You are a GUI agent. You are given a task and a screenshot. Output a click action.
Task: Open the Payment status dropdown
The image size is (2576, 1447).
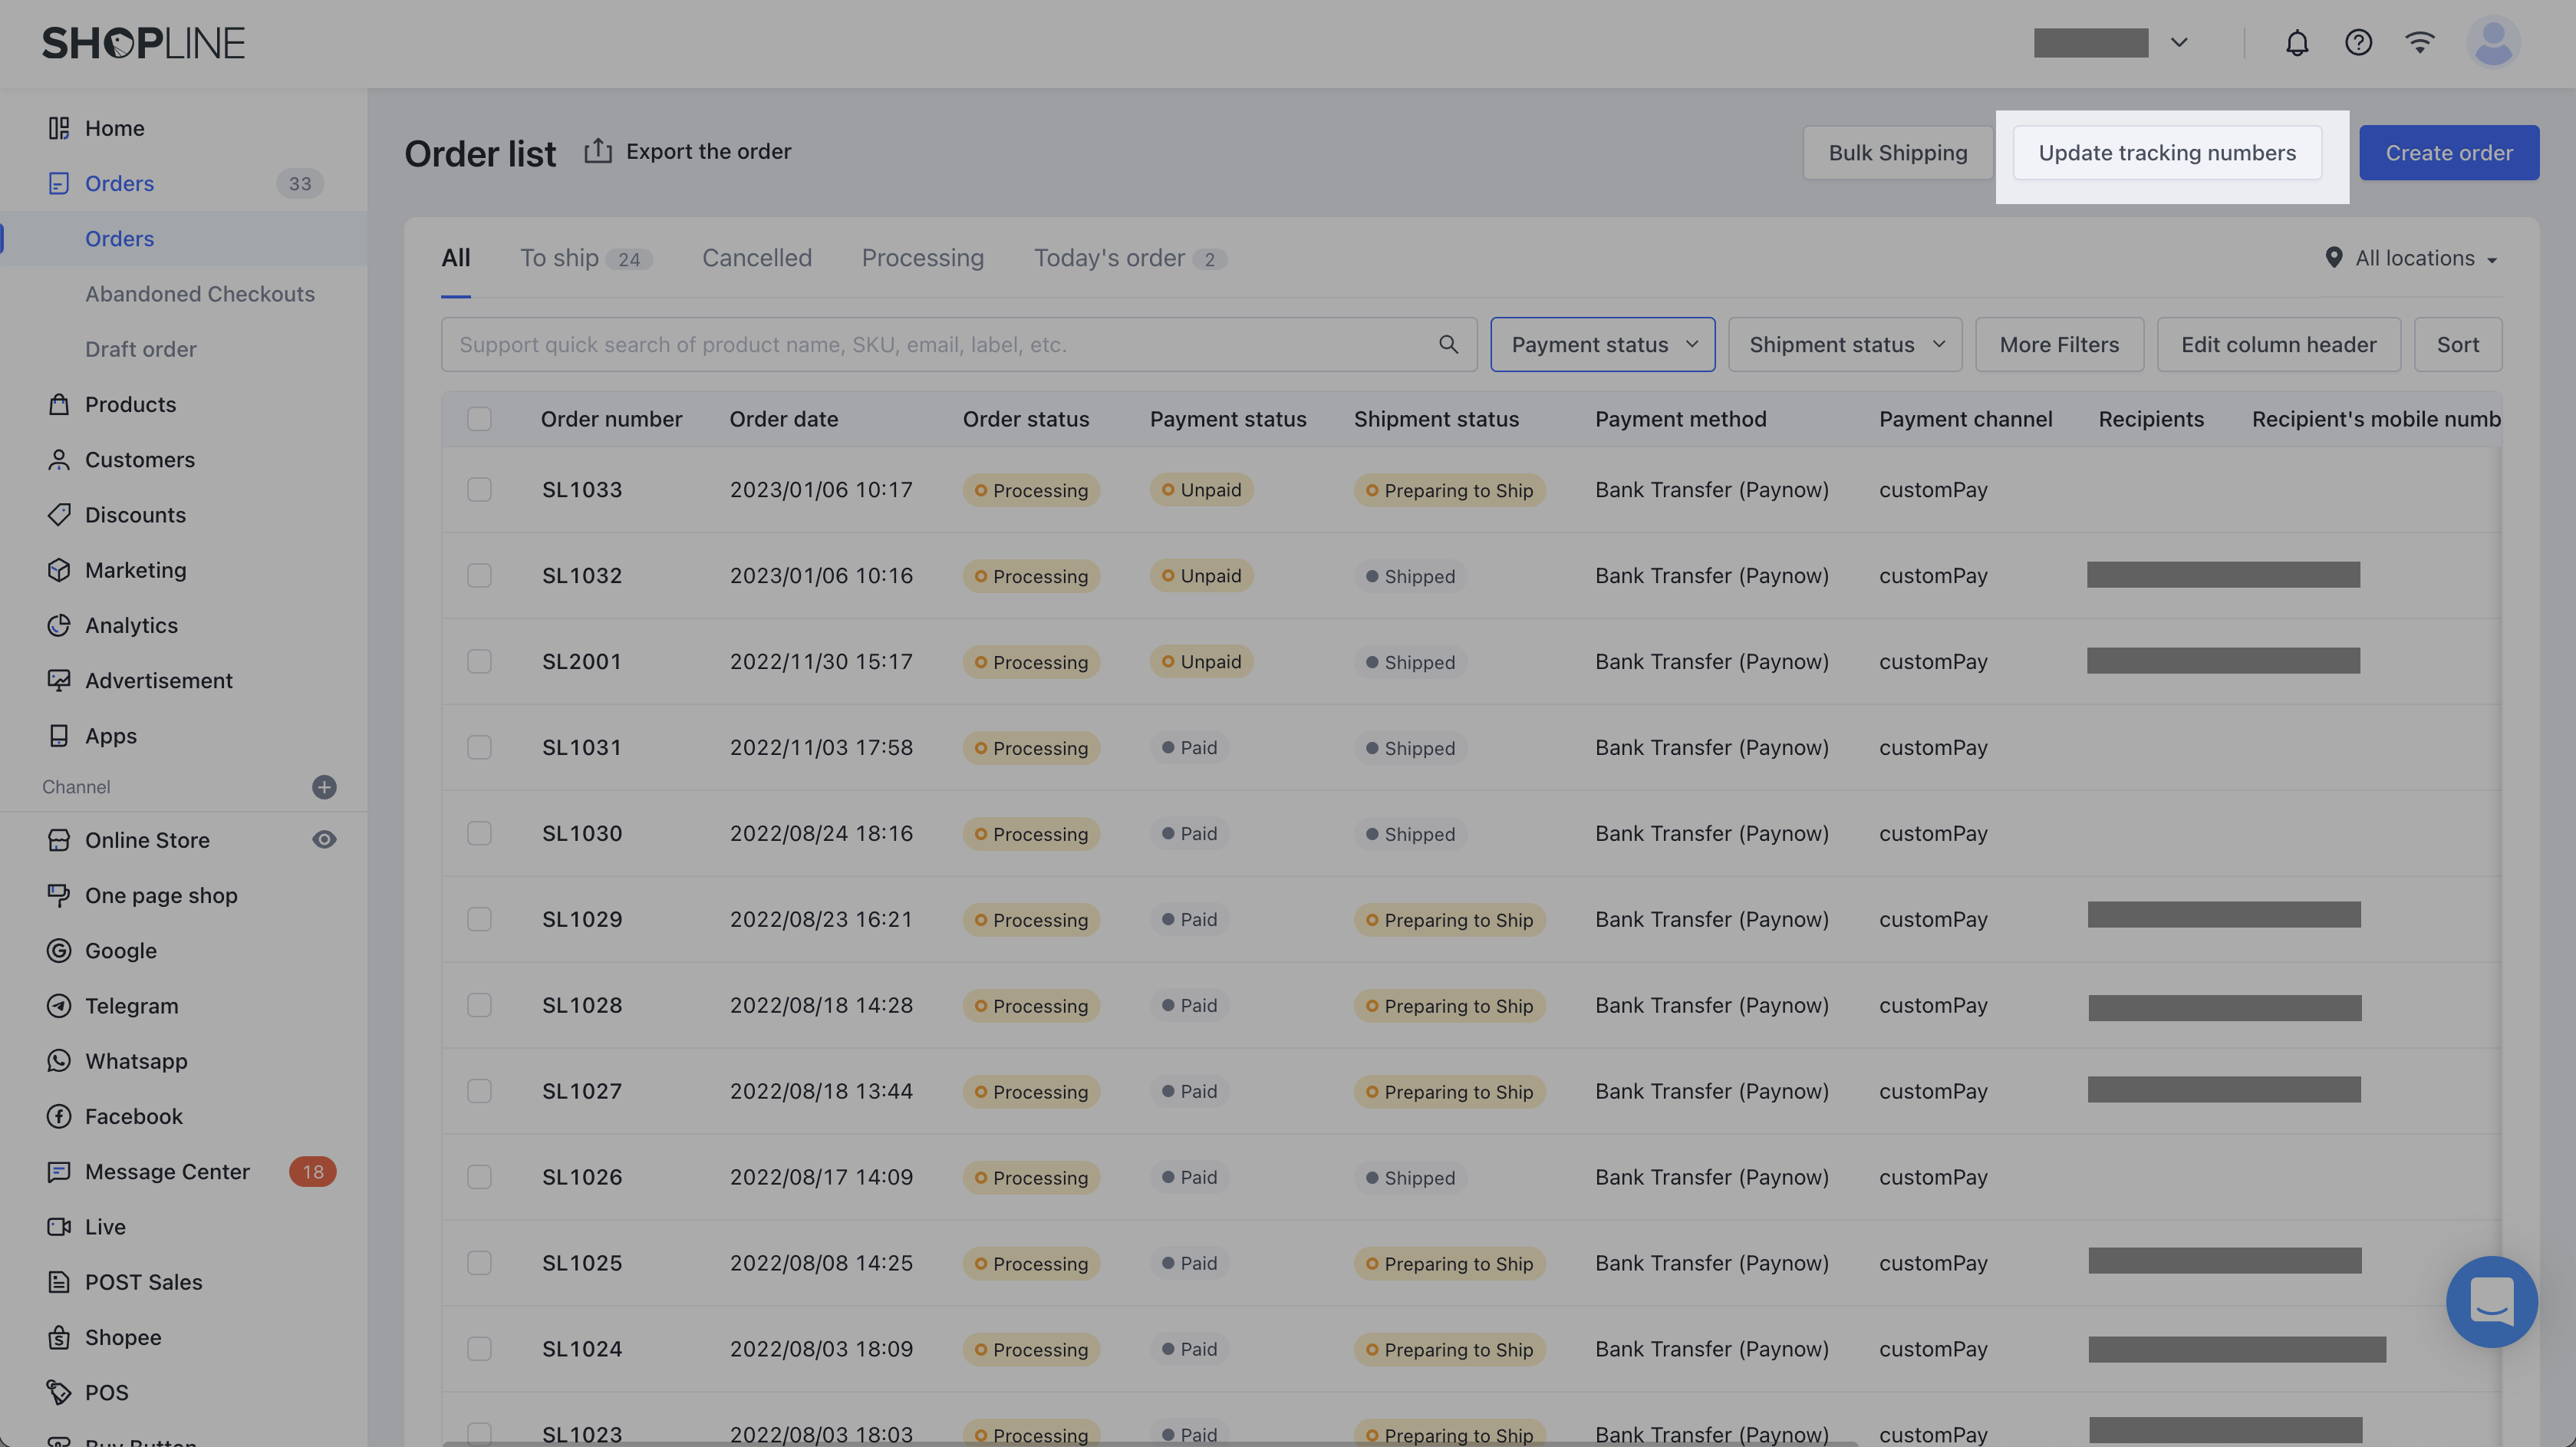[x=1602, y=344]
